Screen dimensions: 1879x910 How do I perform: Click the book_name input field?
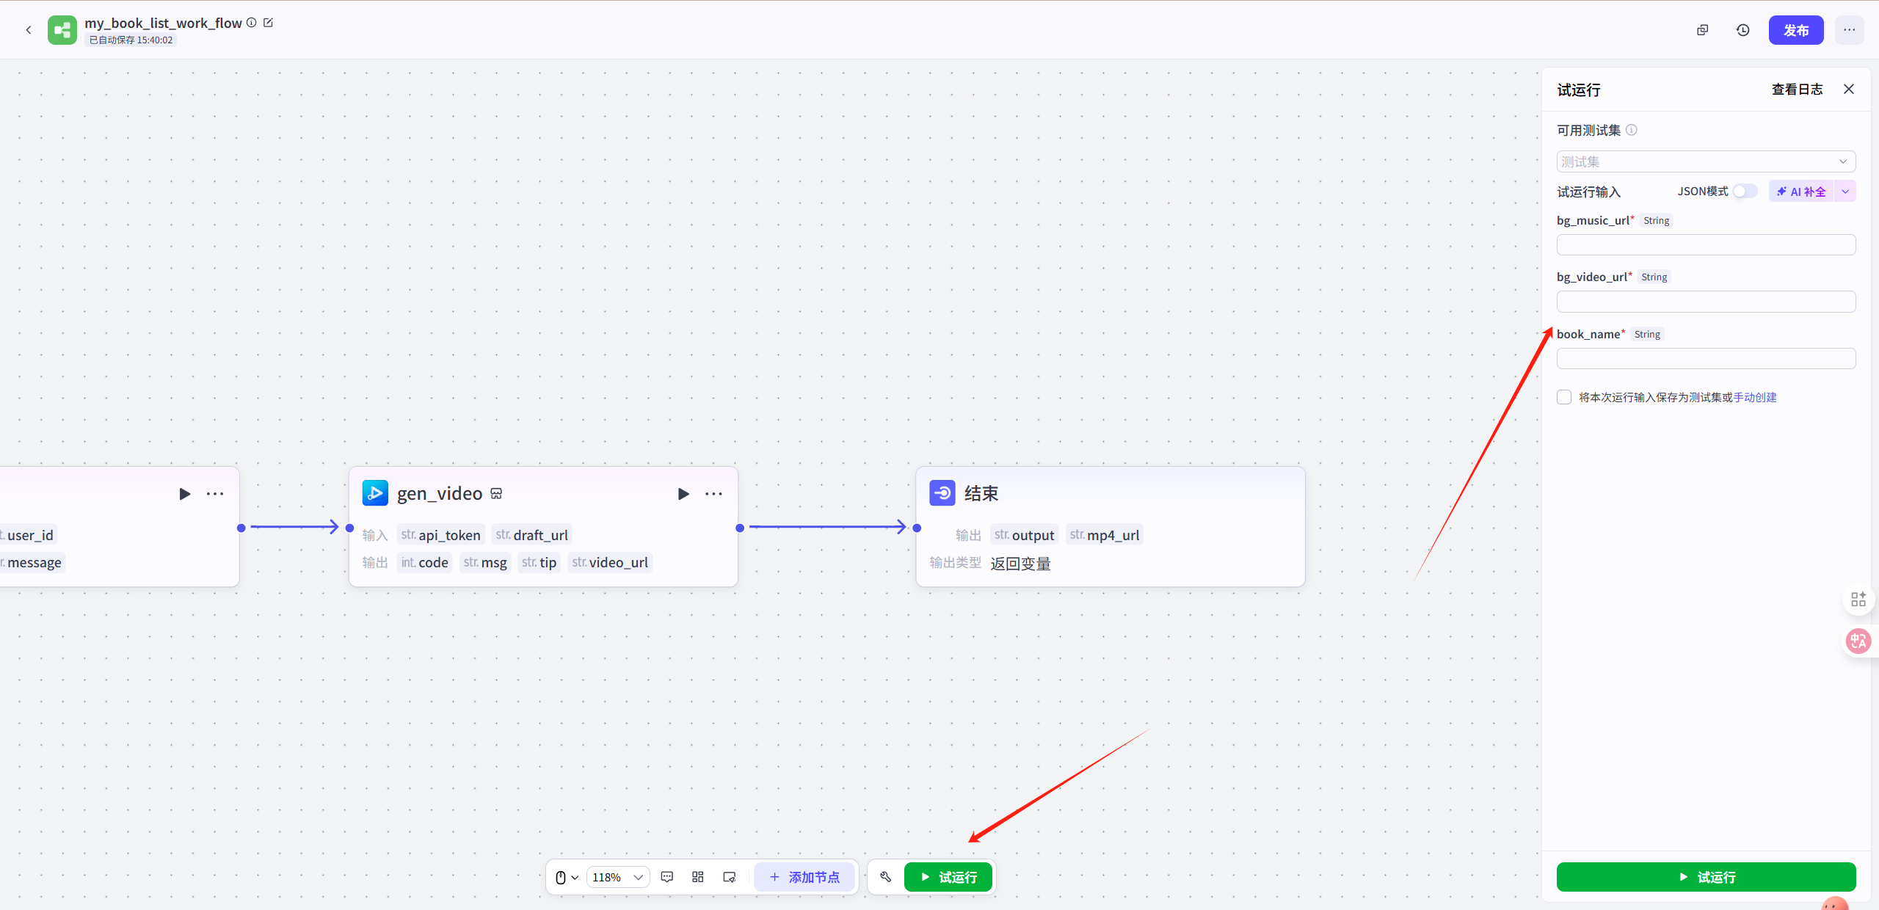pos(1705,359)
